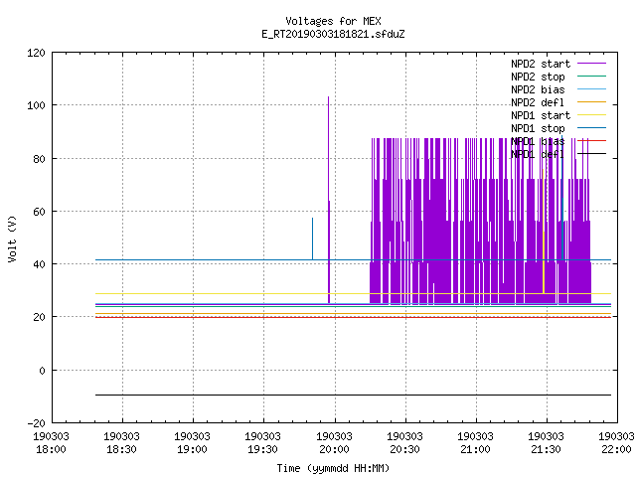The height and width of the screenshot is (477, 636).
Task: Click the red NPD1 bias legend line
Action: 591,141
